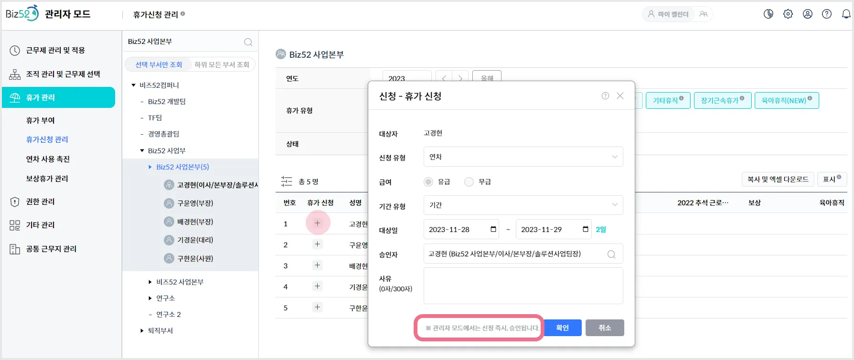Close the 휴가 신청 dialog
Screen dimensions: 854x360
(620, 96)
